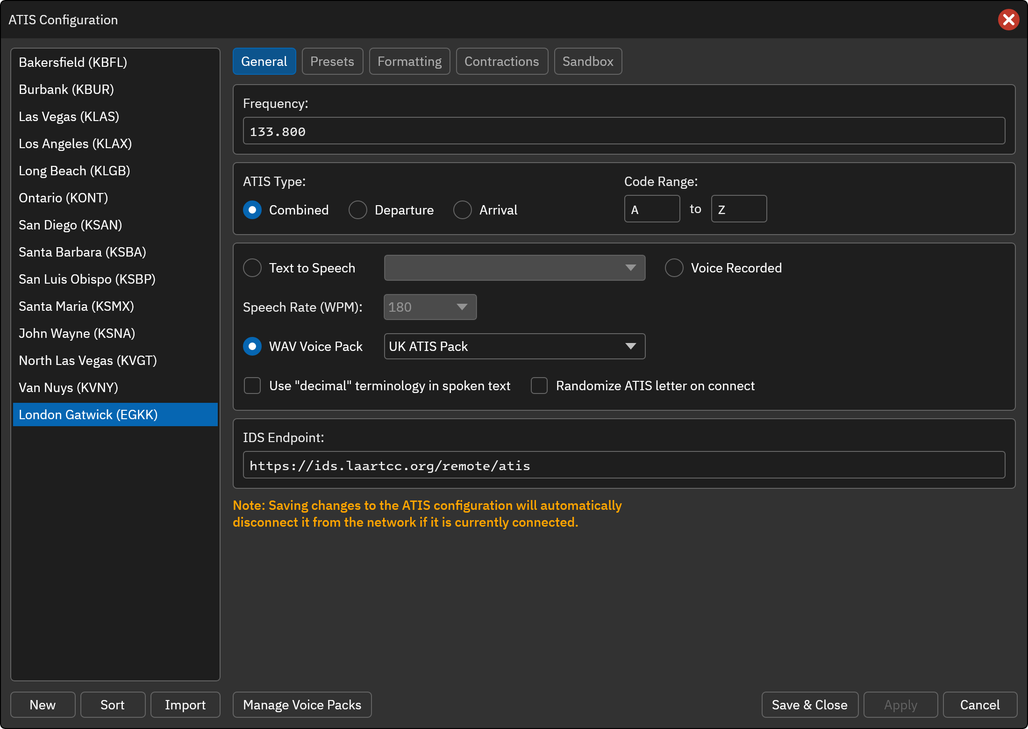Click the IDS Endpoint URL field
The width and height of the screenshot is (1028, 729).
click(624, 465)
